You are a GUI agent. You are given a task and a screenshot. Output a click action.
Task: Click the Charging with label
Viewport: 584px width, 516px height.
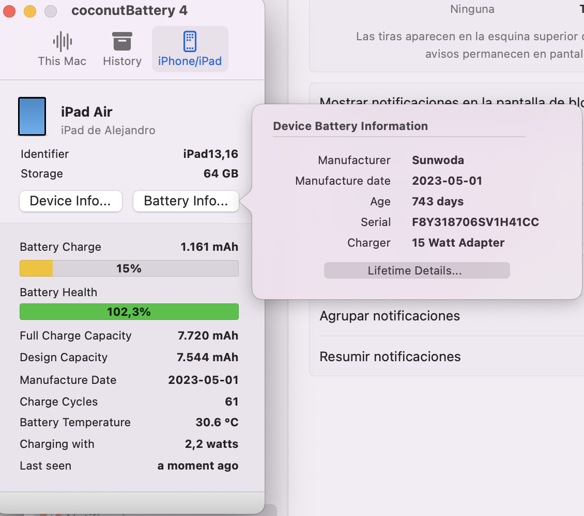[x=57, y=444]
